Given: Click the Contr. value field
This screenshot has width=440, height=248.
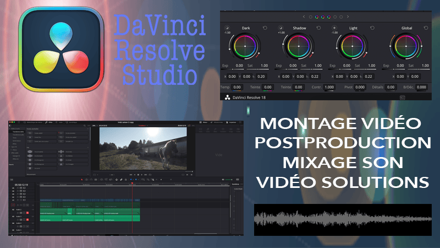Looking at the screenshot, I should (x=329, y=87).
